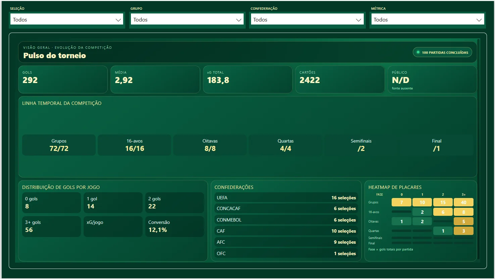Image resolution: width=495 pixels, height=279 pixels.
Task: Select the 0 gols tile
Action: coord(51,203)
